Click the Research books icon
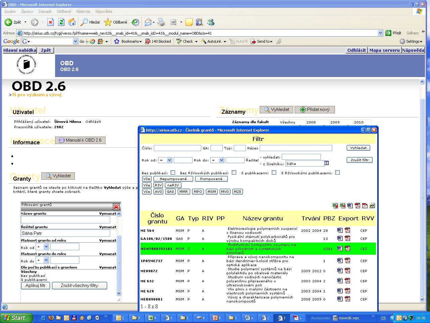The image size is (430, 323). pyautogui.click(x=200, y=22)
